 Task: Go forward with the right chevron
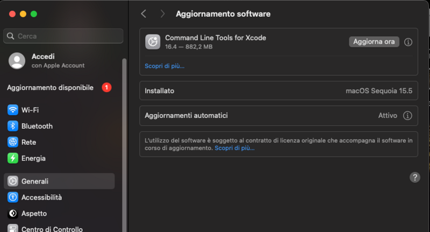click(162, 14)
